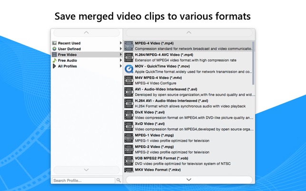Choose MPEG-2 Video (*.mpg) format
The width and height of the screenshot is (306, 191).
tap(189, 149)
